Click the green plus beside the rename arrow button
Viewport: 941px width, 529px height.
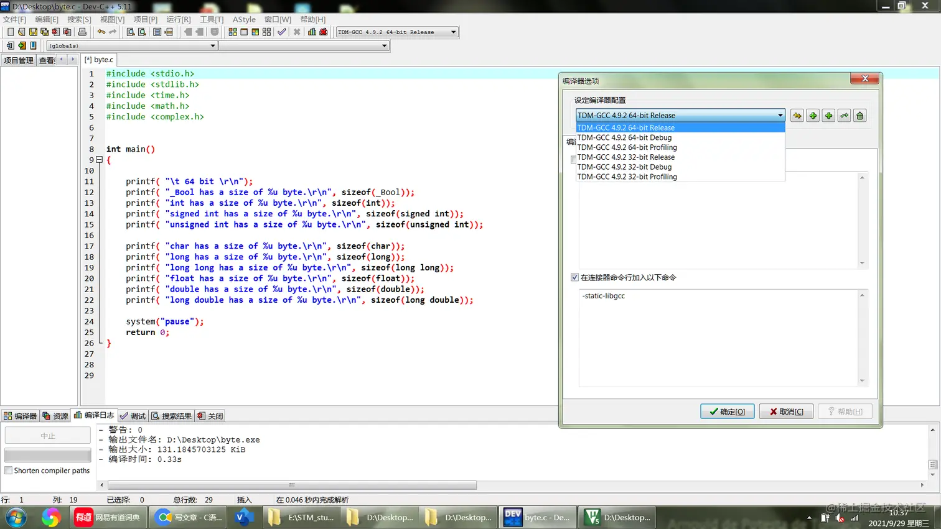pos(828,116)
